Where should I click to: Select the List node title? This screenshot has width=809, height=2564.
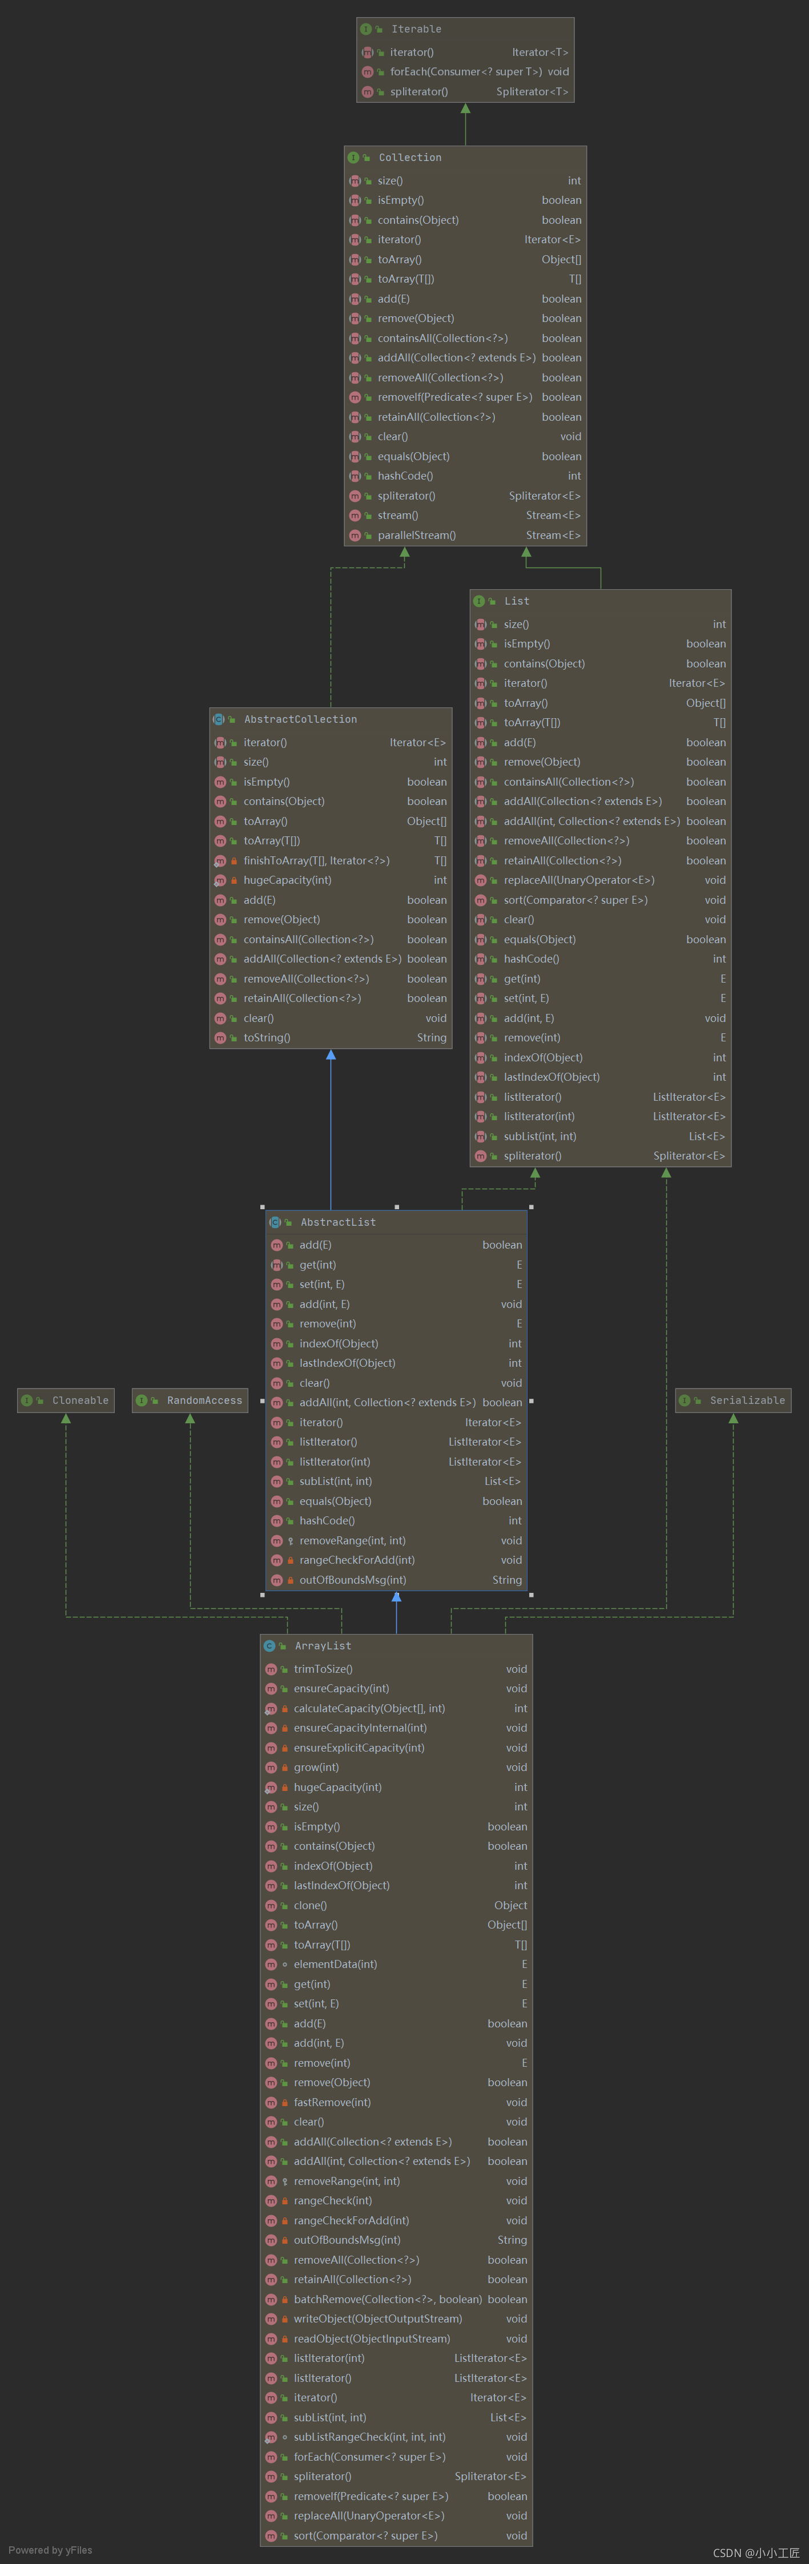(x=517, y=601)
